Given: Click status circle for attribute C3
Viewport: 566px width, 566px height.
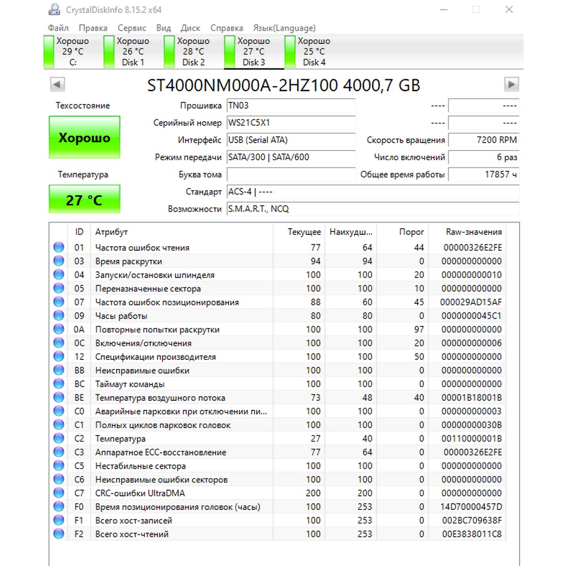Looking at the screenshot, I should point(58,452).
